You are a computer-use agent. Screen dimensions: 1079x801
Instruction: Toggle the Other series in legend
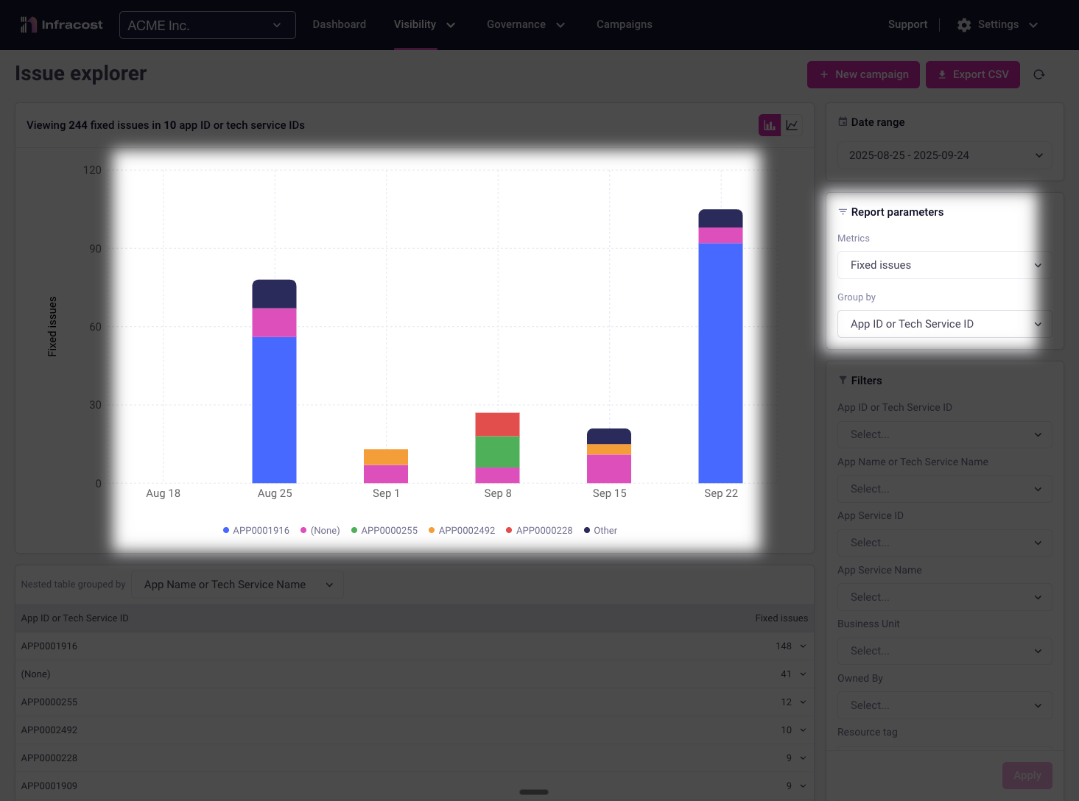(600, 531)
